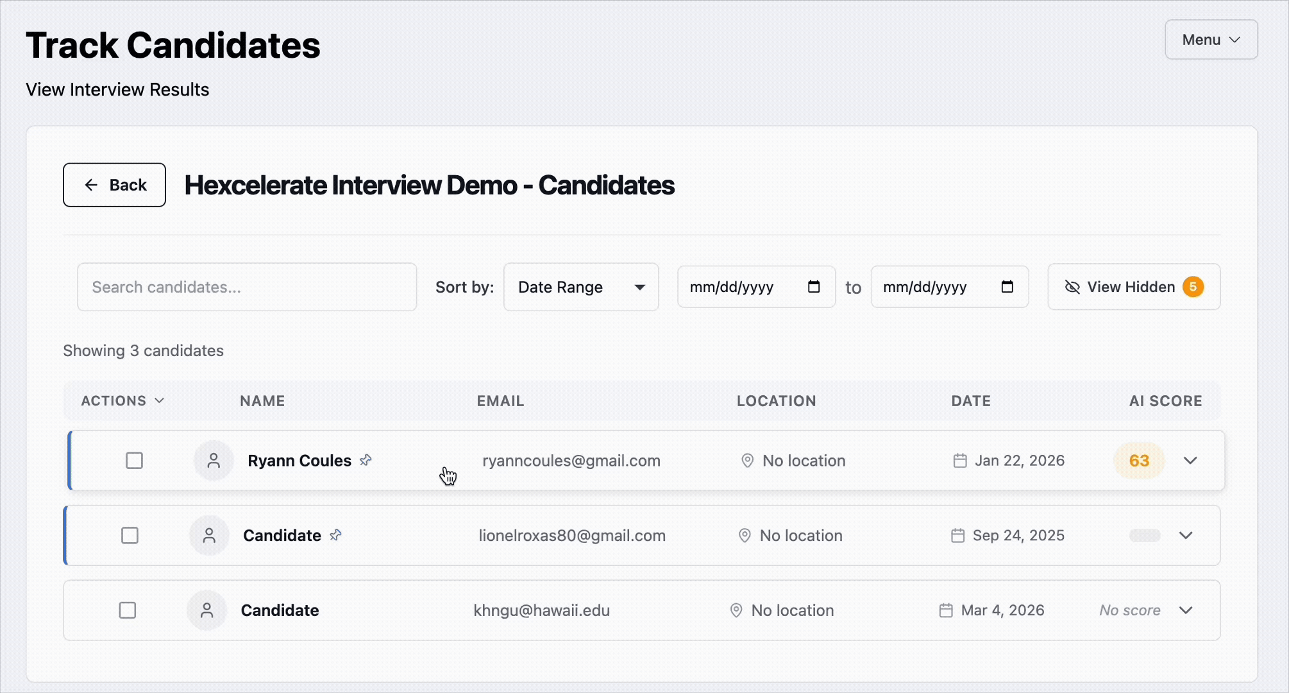Click the View Hidden button
Viewport: 1289px width, 693px height.
1133,287
